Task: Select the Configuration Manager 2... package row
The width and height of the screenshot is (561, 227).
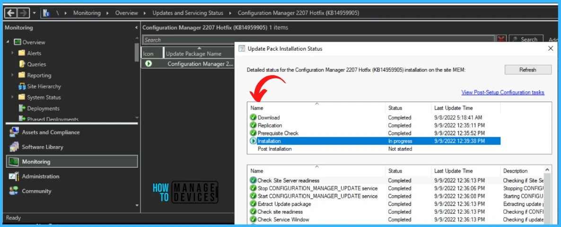Action: pyautogui.click(x=188, y=64)
